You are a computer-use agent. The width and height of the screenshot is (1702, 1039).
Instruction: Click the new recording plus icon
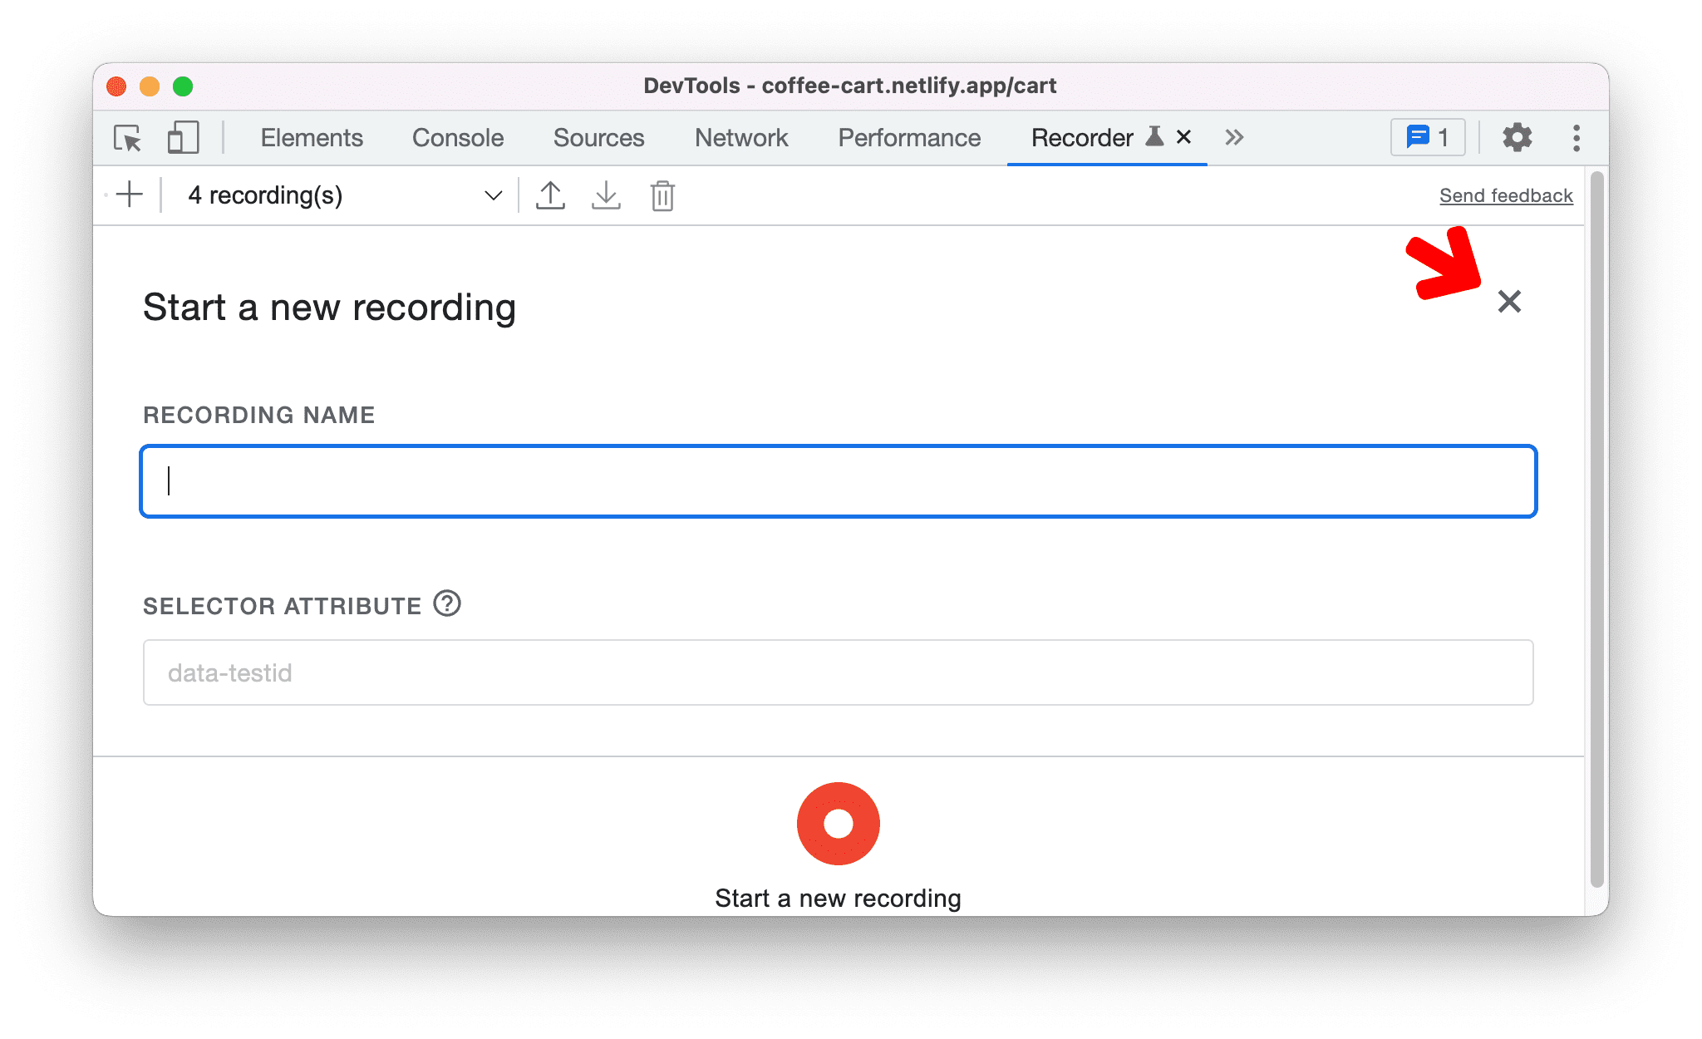click(131, 195)
